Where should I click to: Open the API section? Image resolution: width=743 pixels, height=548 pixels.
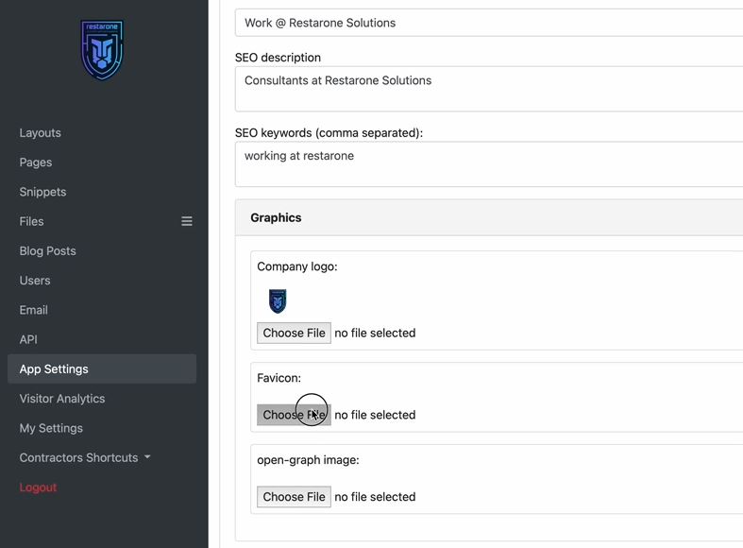28,339
